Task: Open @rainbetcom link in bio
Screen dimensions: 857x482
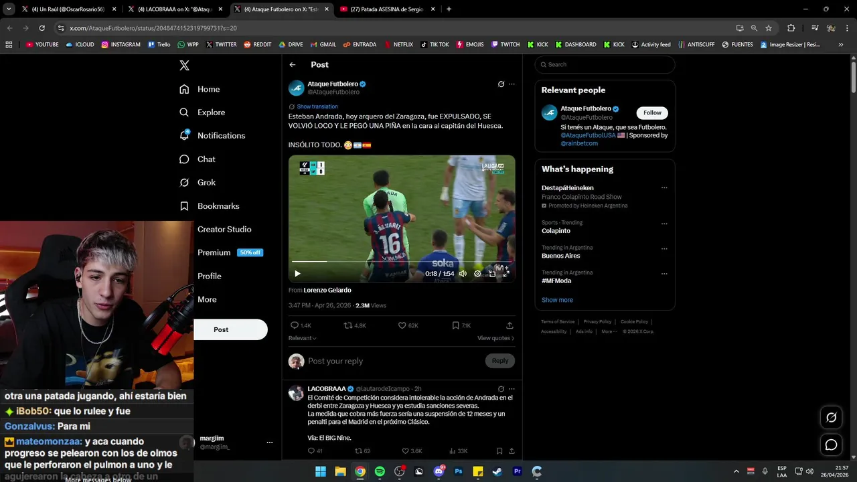Action: point(579,143)
